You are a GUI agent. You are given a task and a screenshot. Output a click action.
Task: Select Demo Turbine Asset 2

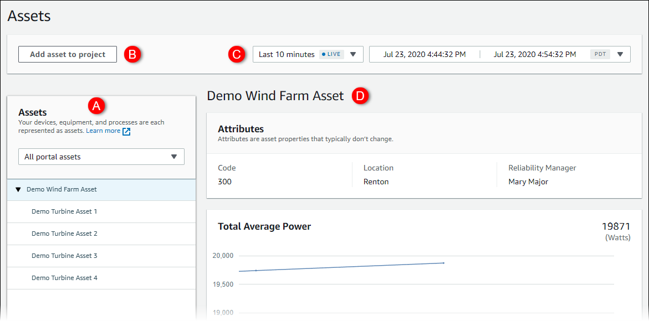[x=64, y=234]
